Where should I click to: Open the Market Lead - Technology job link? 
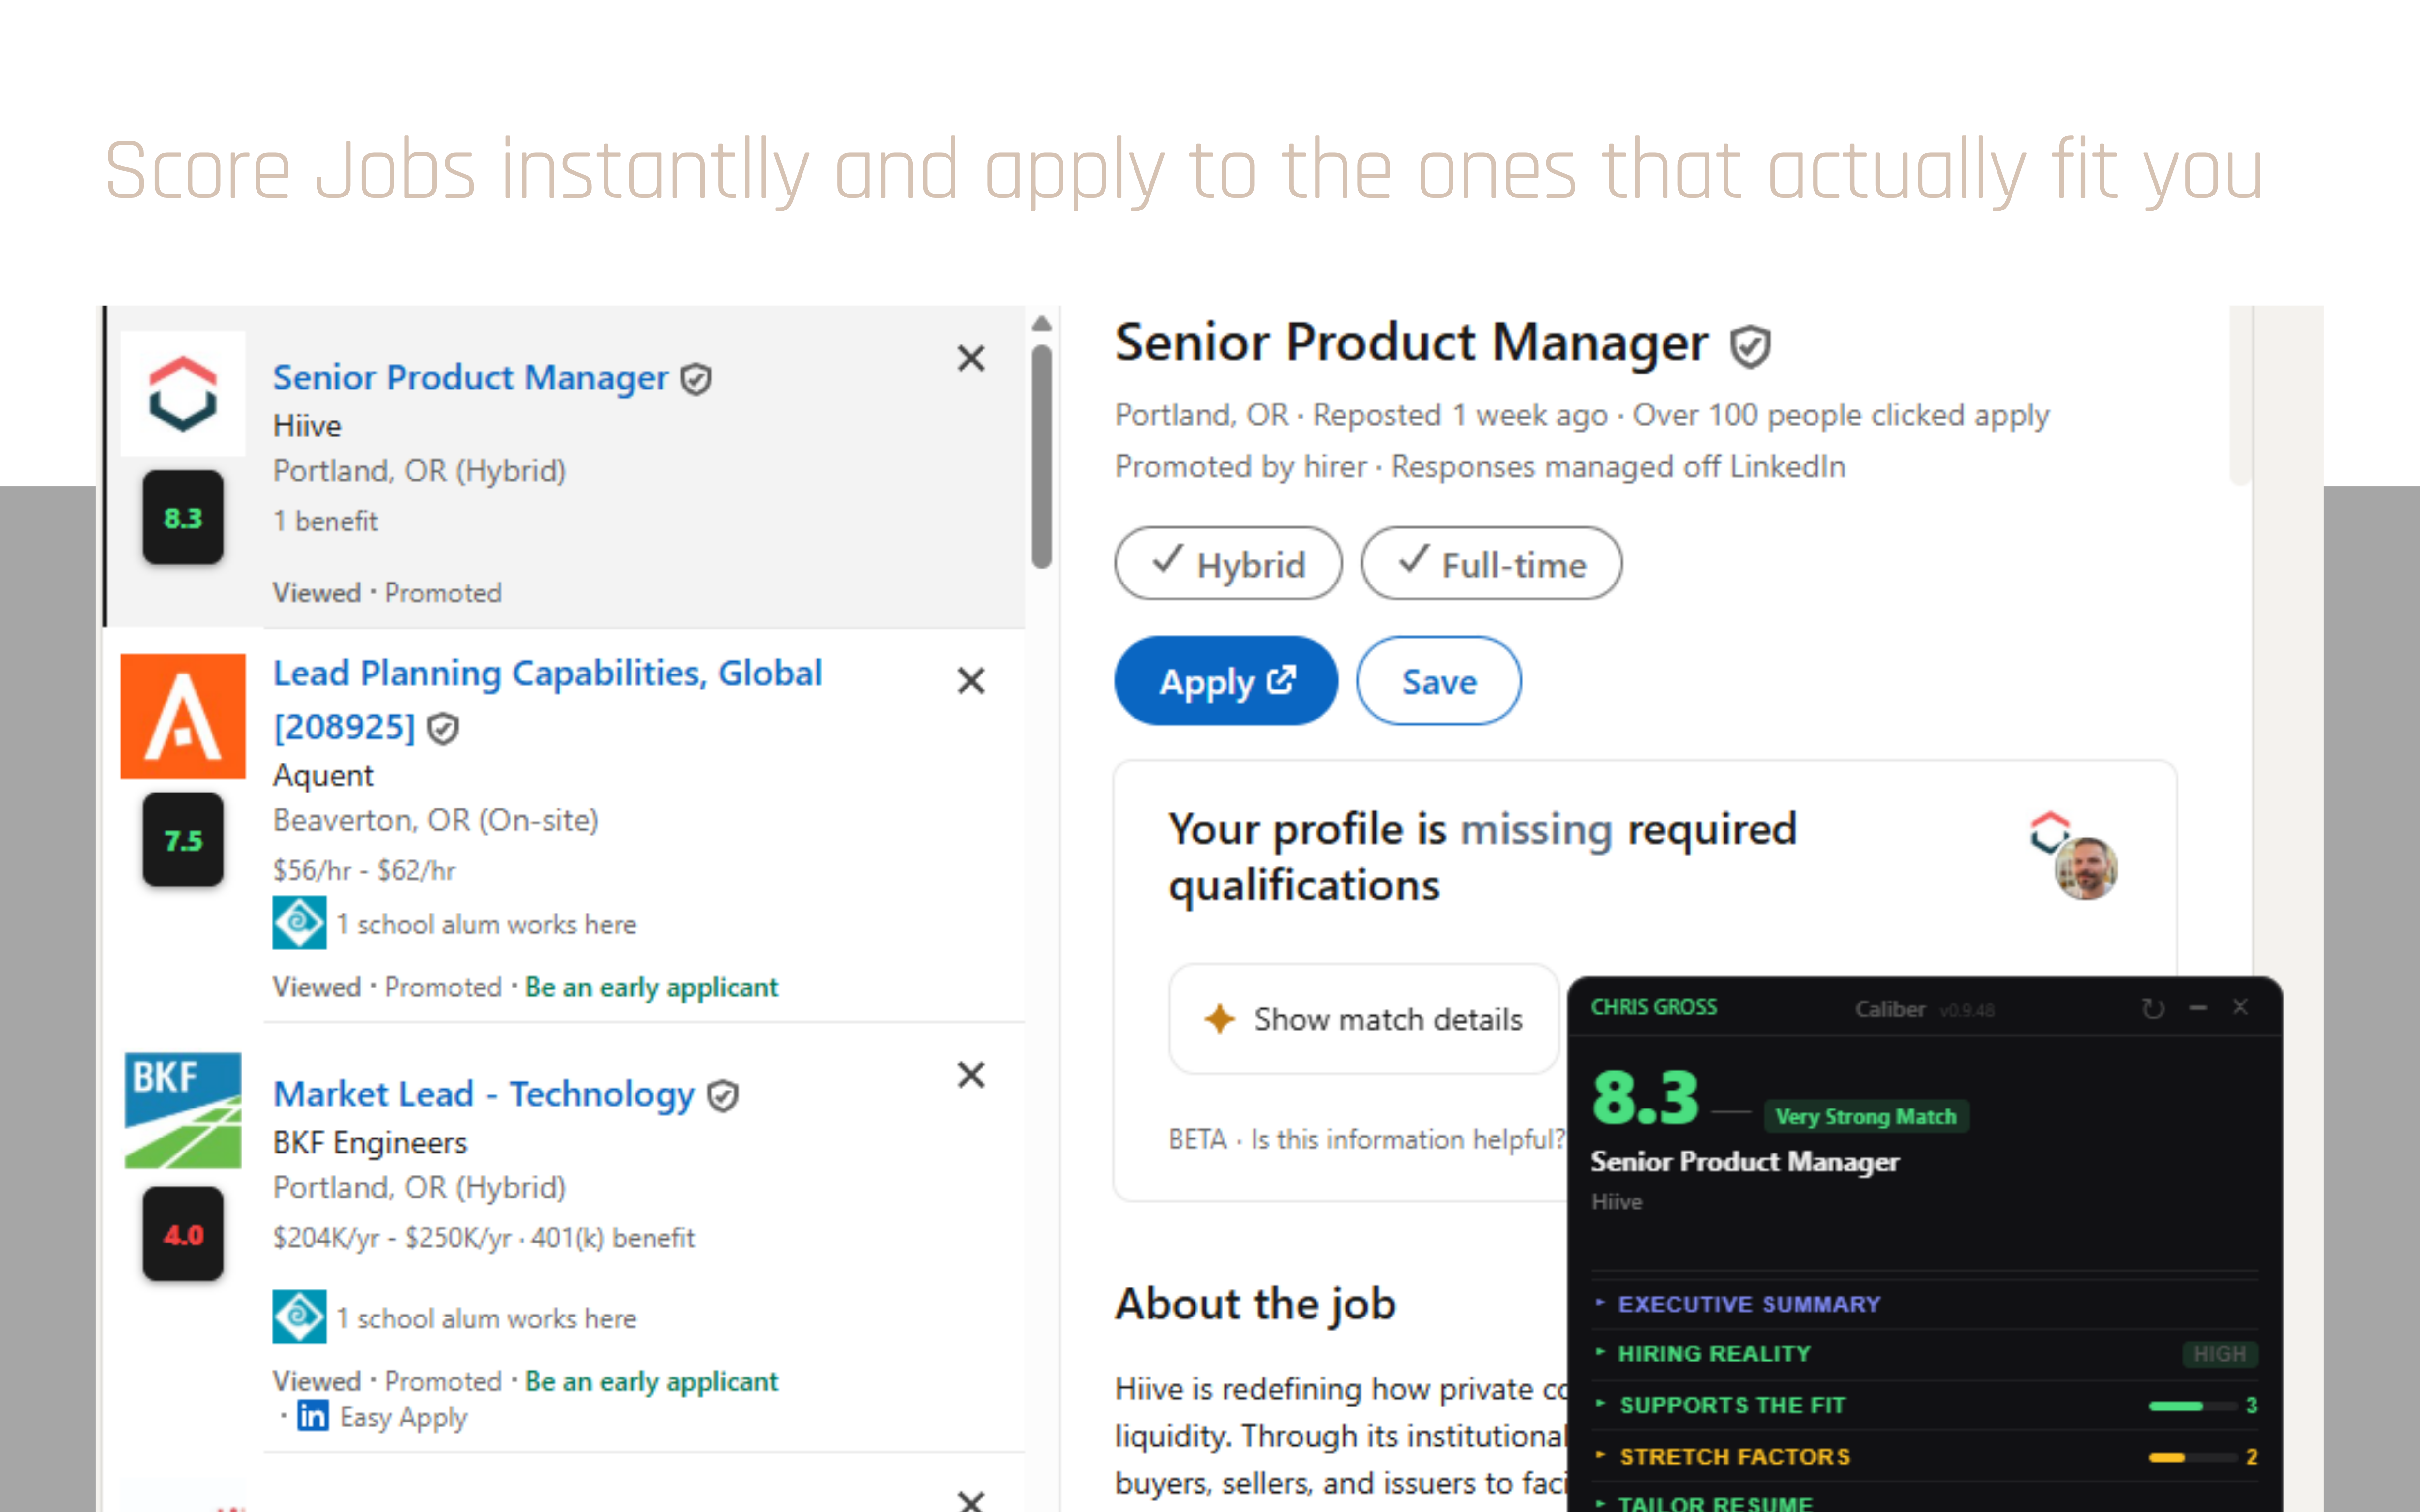(x=484, y=1094)
